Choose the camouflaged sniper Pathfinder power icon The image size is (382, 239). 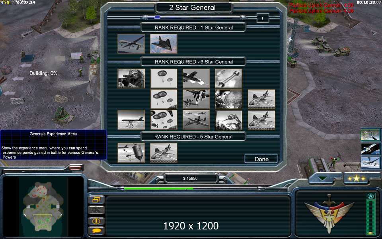(131, 78)
